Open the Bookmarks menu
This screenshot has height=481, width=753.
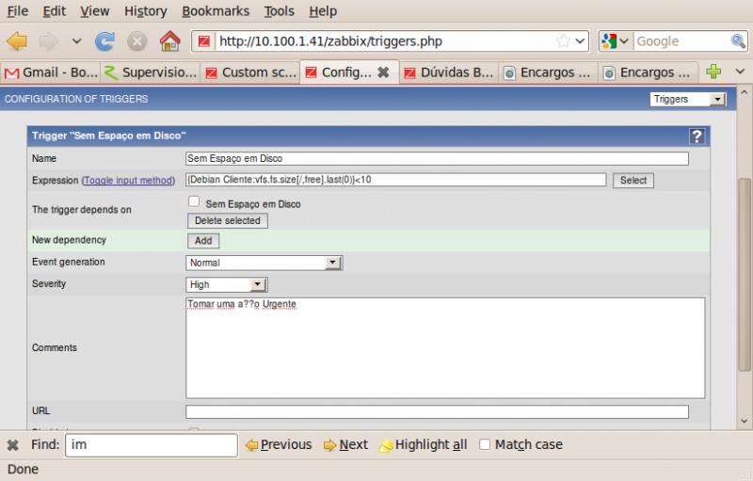coord(216,11)
